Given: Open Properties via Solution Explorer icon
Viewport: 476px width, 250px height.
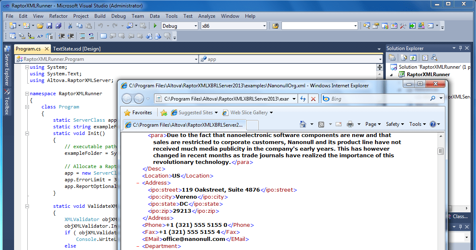Looking at the screenshot, I should 392,58.
